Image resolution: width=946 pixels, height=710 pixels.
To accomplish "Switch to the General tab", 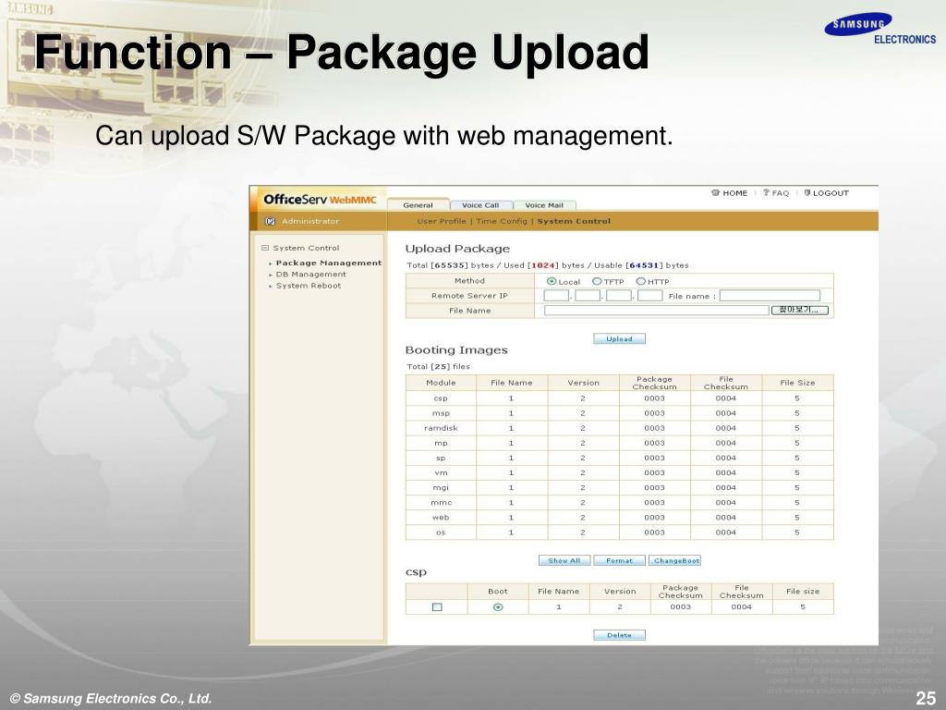I will pyautogui.click(x=418, y=204).
